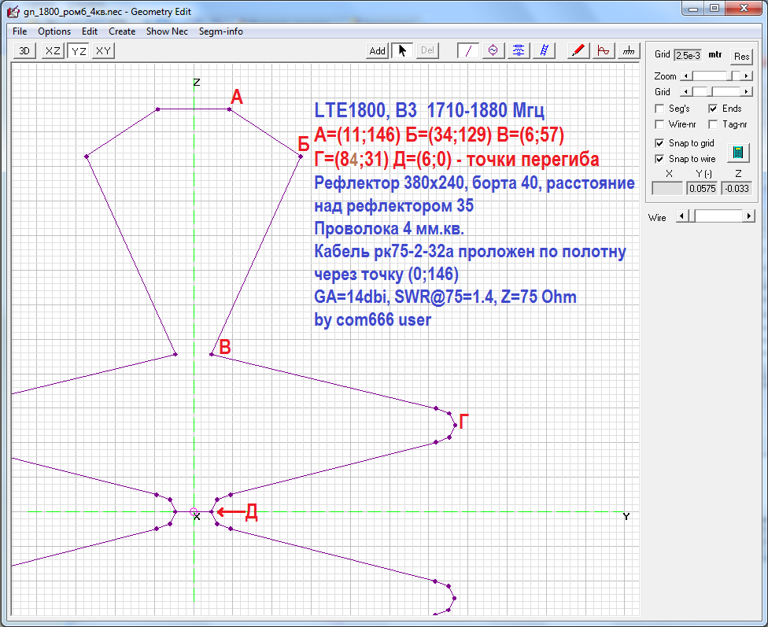Viewport: 768px width, 627px height.
Task: Click the voltage source circle icon
Action: [493, 50]
